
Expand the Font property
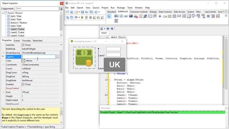[x=4, y=92]
